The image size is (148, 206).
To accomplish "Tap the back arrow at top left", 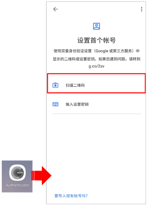I will [x=56, y=9].
